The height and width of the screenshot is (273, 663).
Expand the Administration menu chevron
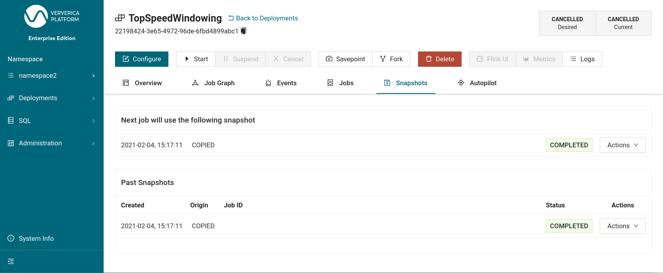(93, 143)
